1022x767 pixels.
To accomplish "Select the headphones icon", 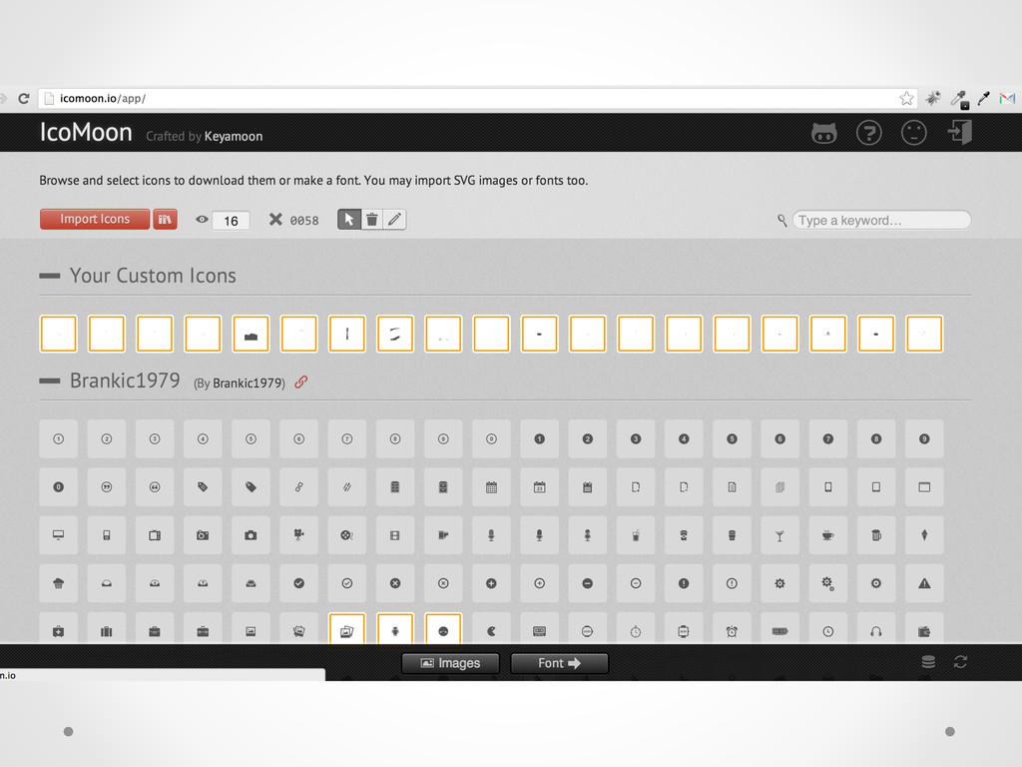I will [x=876, y=630].
